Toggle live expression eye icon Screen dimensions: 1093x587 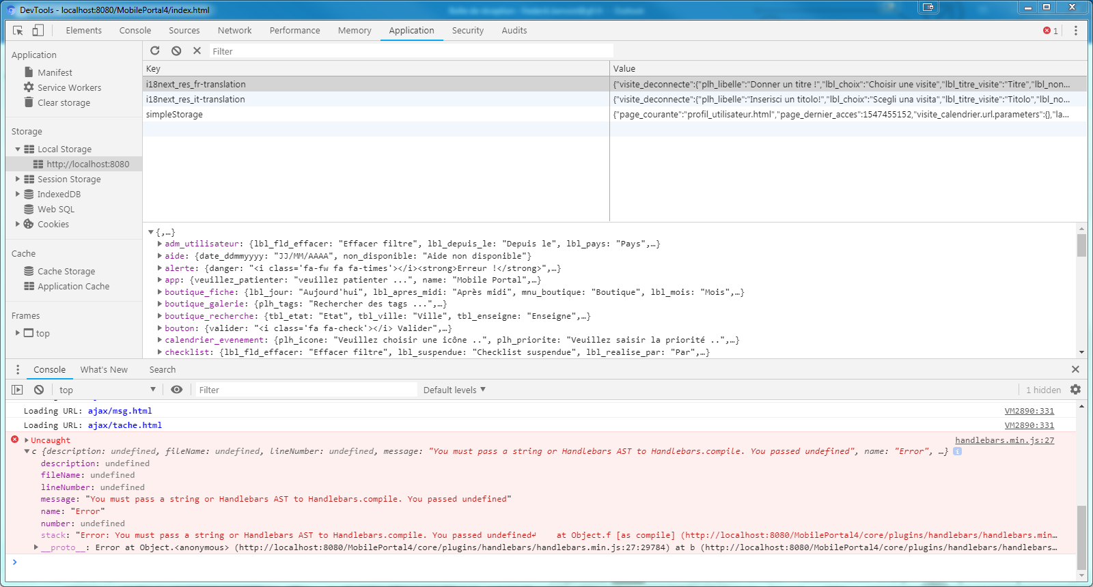click(177, 390)
